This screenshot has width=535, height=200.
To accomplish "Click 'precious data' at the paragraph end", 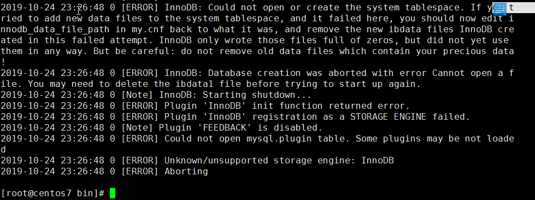I will (478, 51).
